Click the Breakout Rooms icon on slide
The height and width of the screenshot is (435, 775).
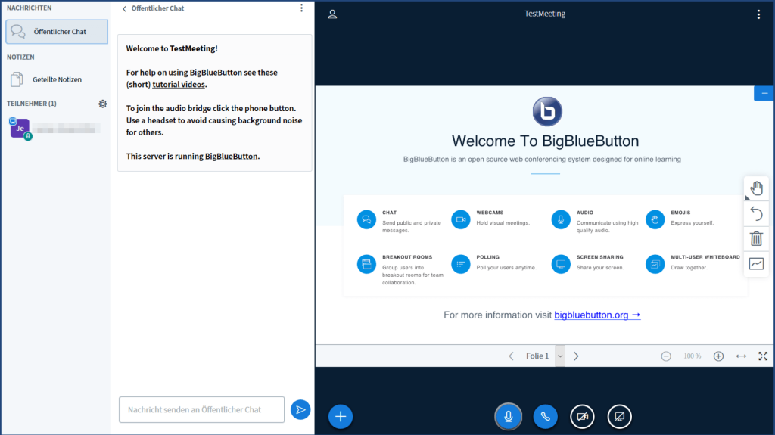coord(366,264)
